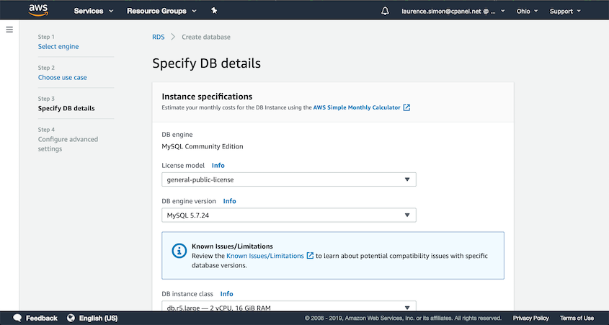The height and width of the screenshot is (325, 609).
Task: Open the general-public-license dropdown
Action: pos(289,179)
